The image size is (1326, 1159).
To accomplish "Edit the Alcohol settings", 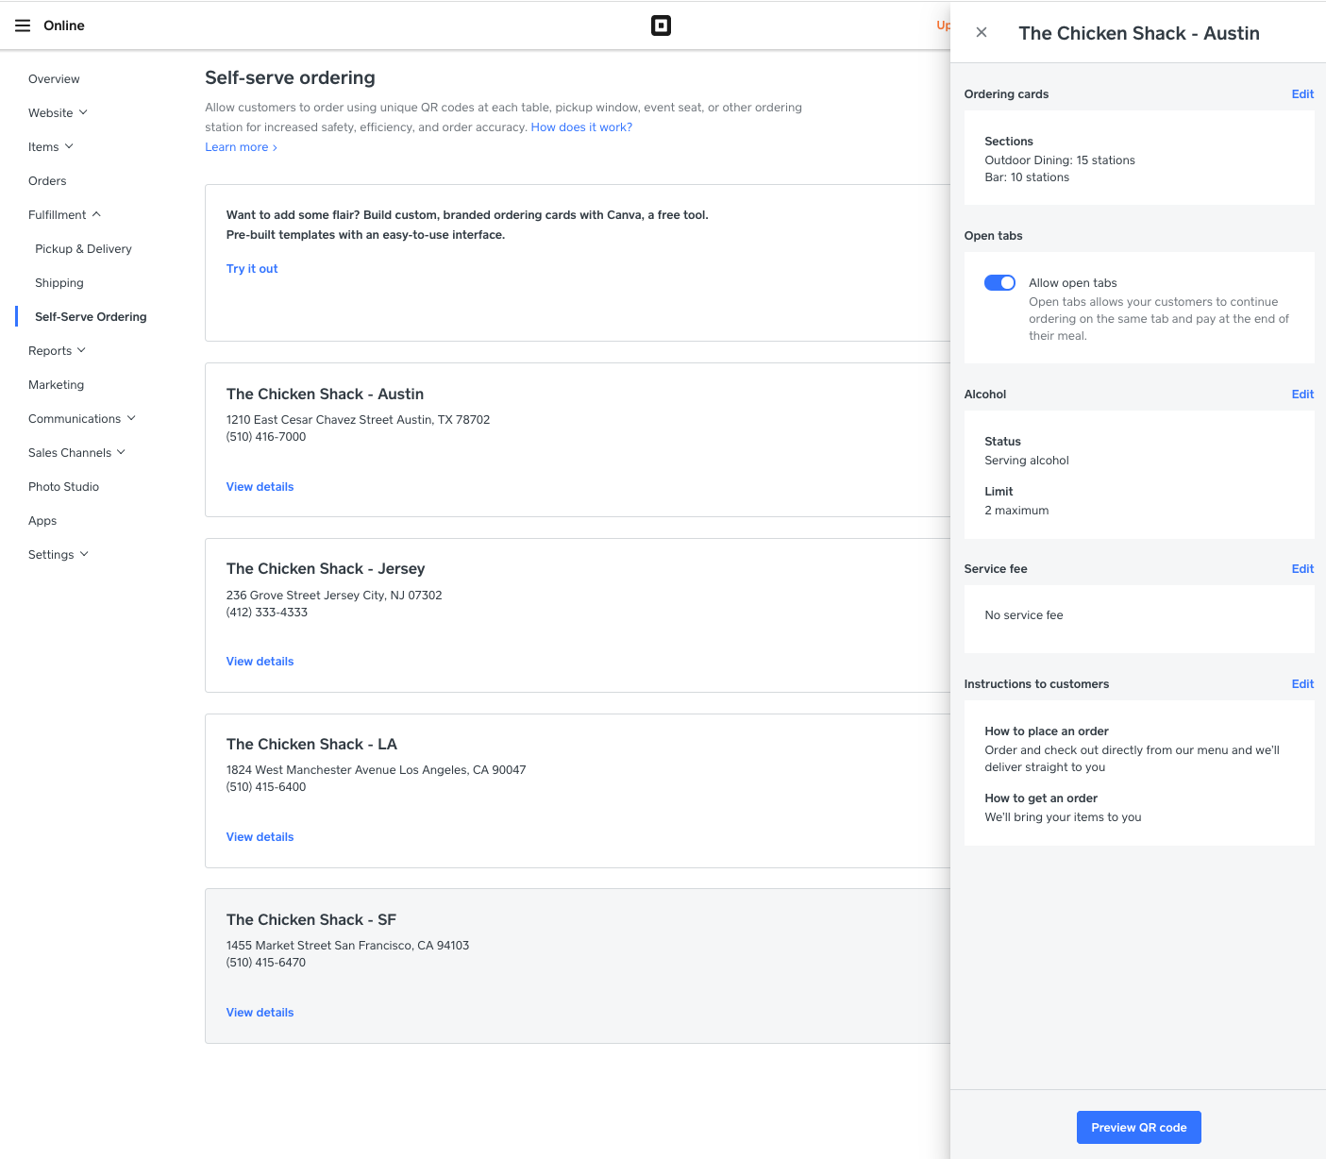I will (1302, 394).
